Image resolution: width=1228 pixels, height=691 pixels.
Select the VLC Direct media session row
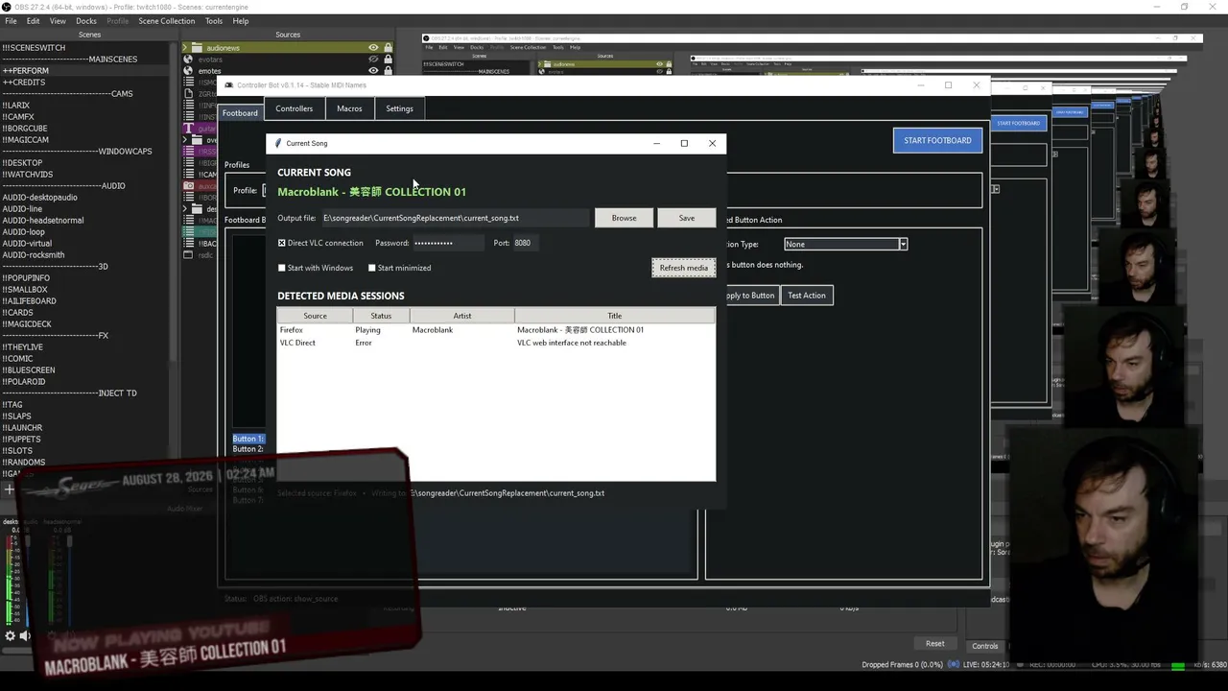pyautogui.click(x=496, y=343)
